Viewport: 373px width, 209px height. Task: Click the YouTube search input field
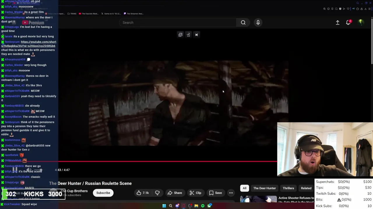pyautogui.click(x=178, y=22)
